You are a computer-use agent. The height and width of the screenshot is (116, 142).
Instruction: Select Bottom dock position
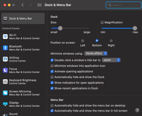coord(97,41)
